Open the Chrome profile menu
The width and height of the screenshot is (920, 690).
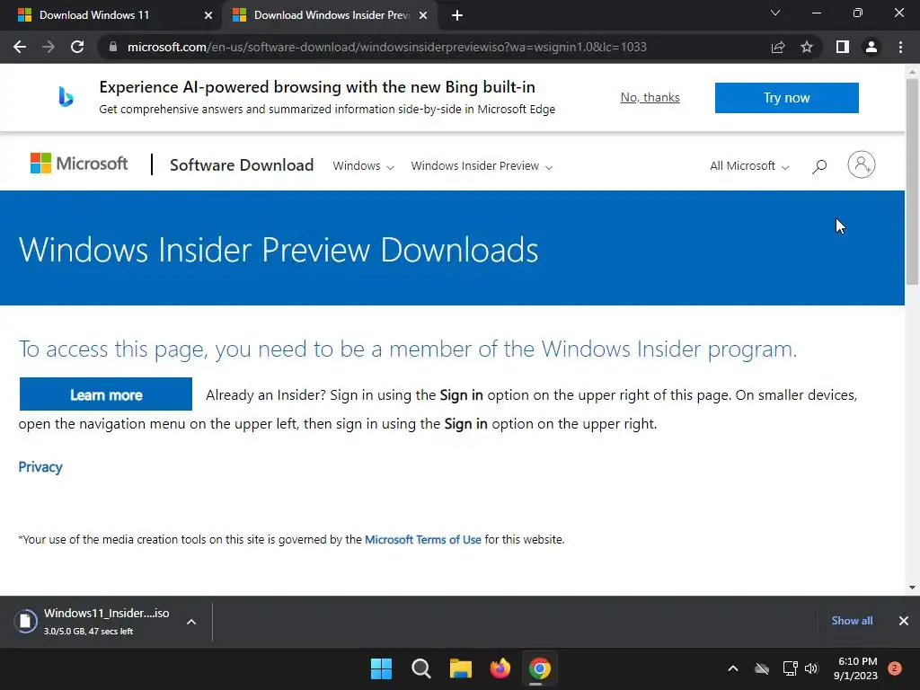[871, 47]
